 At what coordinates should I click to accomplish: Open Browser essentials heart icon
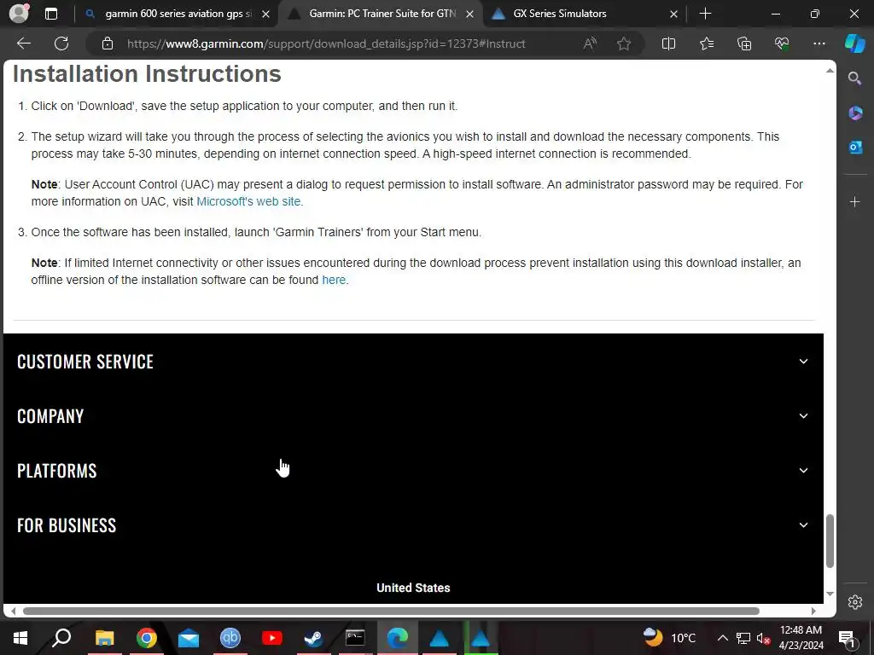point(782,43)
